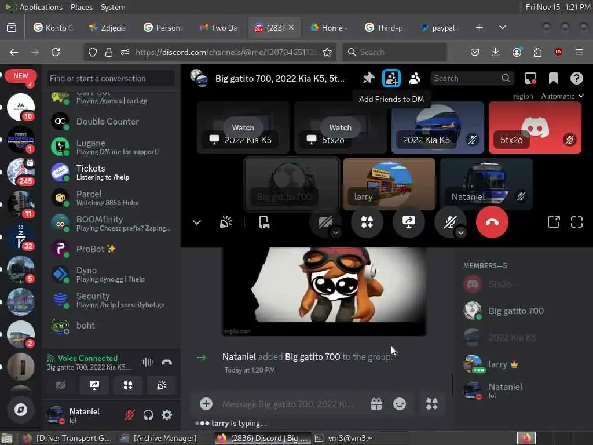Open pinned messages with pin icon
This screenshot has width=593, height=445.
pos(368,78)
